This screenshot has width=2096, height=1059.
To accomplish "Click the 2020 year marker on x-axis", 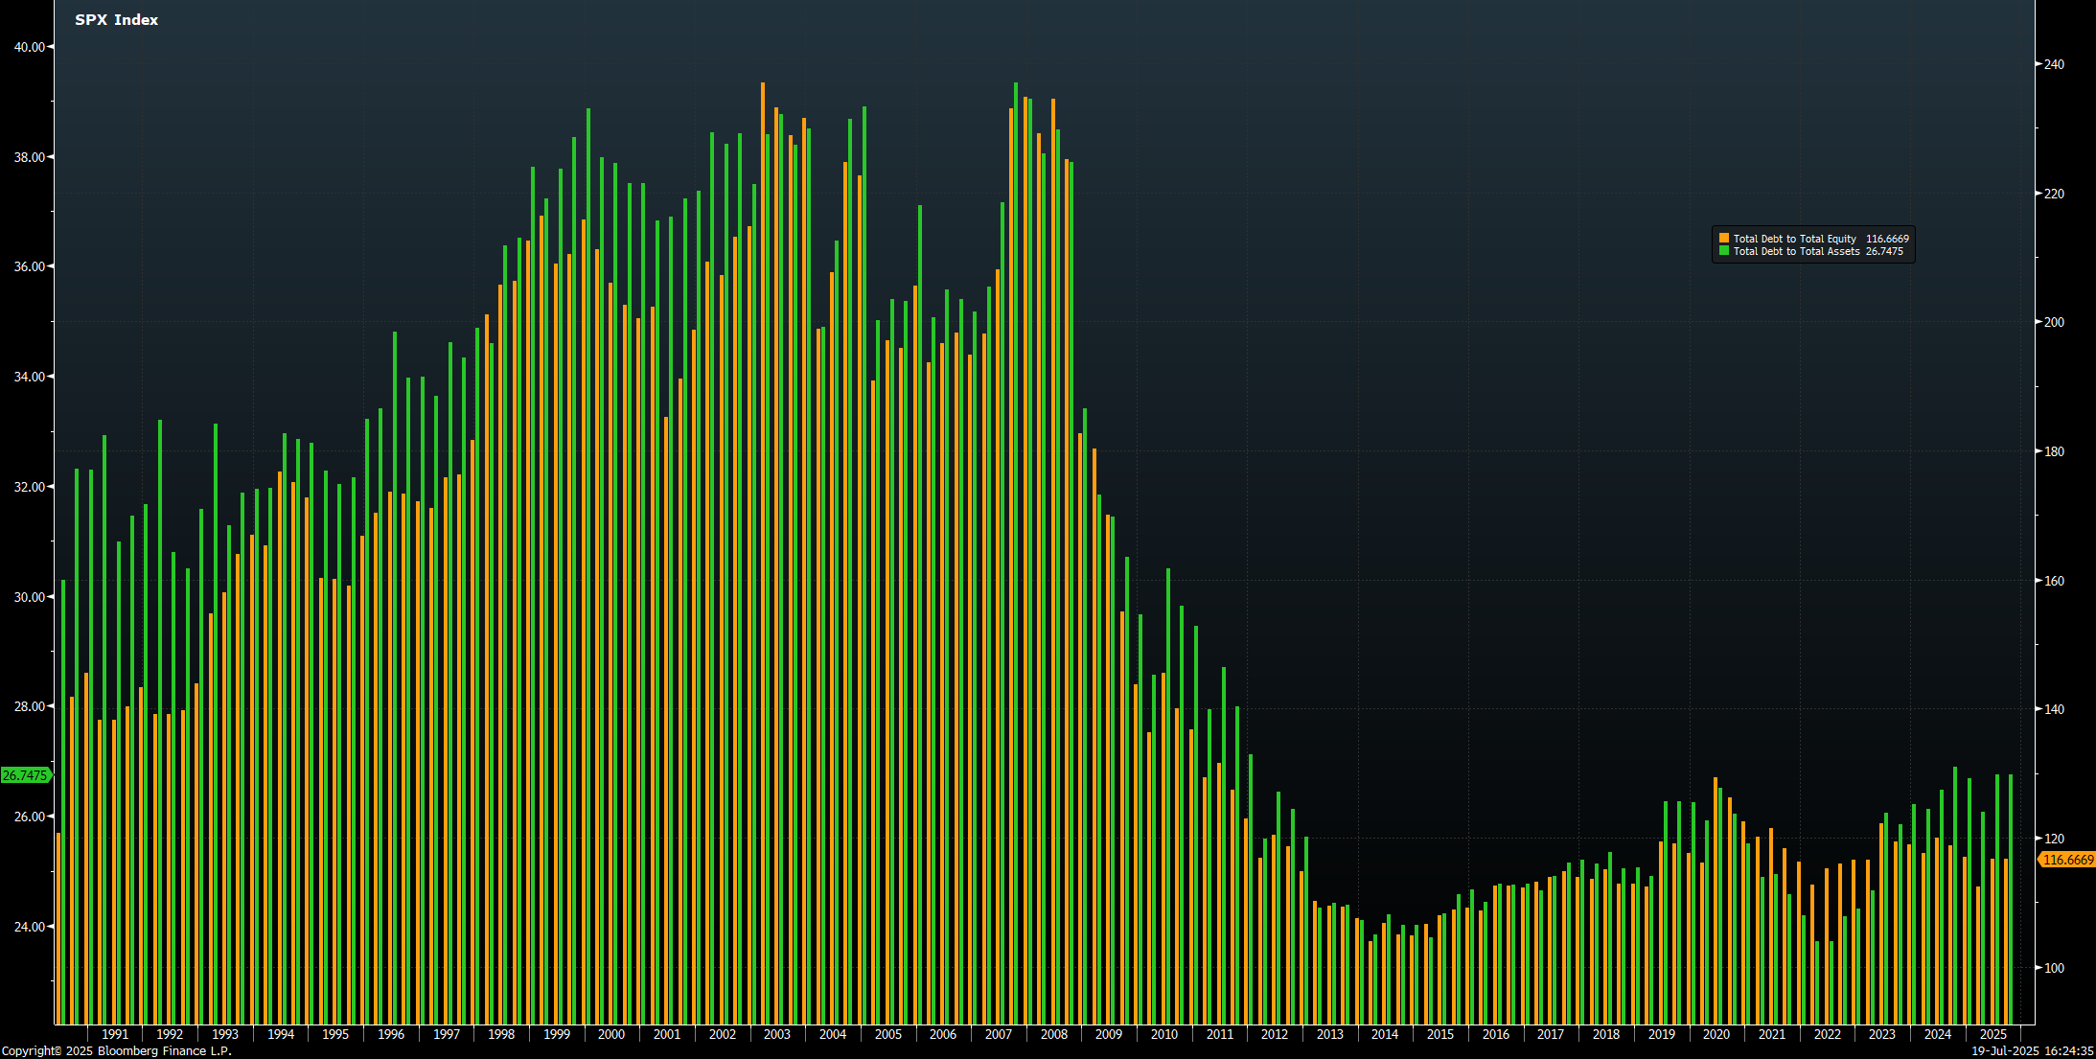I will 1716,1034.
